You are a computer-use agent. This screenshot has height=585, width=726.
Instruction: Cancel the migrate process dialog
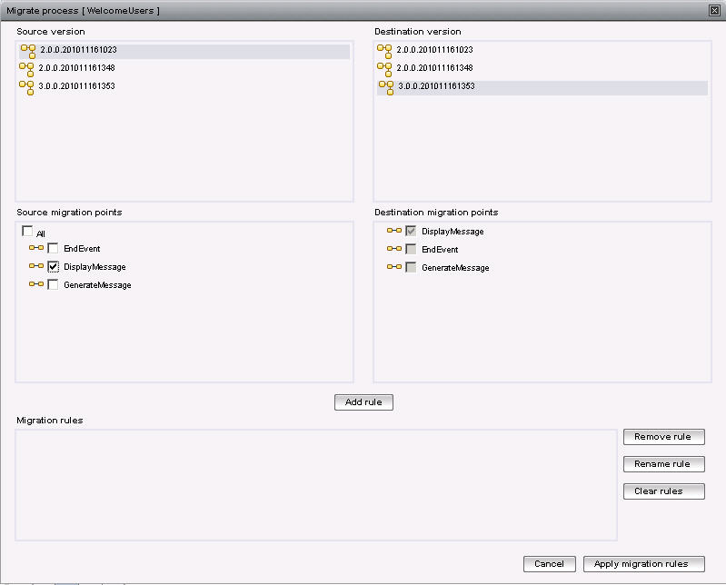coord(550,564)
